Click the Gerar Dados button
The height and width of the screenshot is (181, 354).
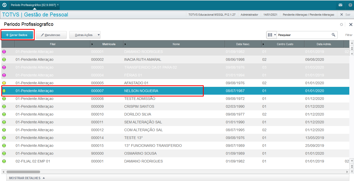[x=17, y=35]
